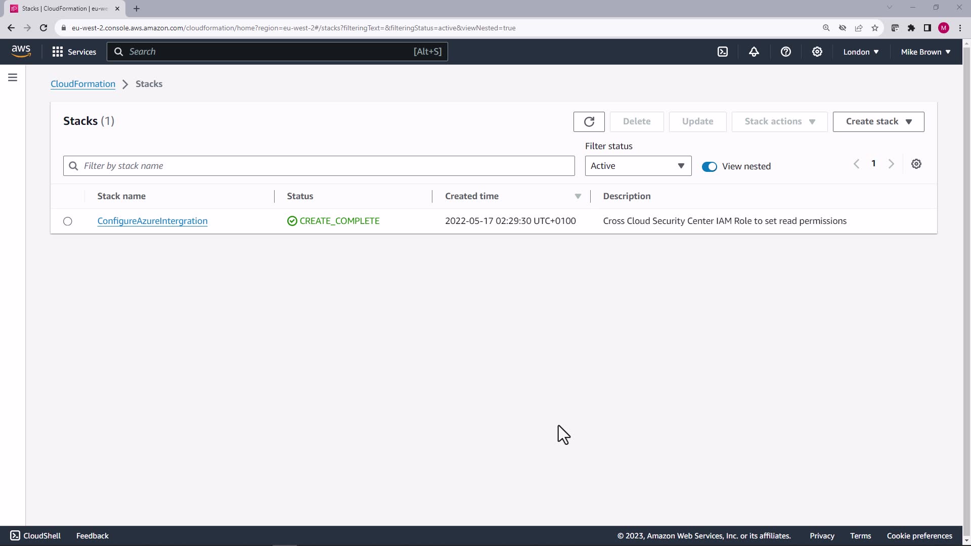Toggle the View nested switch

(x=709, y=166)
